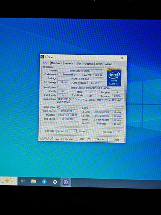Click the CPU-Z title bar icon
The image size is (161, 215).
pyautogui.click(x=42, y=57)
